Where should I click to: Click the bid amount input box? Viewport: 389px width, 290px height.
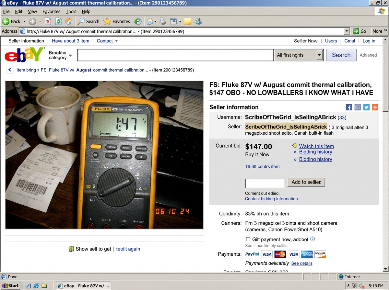pos(265,183)
